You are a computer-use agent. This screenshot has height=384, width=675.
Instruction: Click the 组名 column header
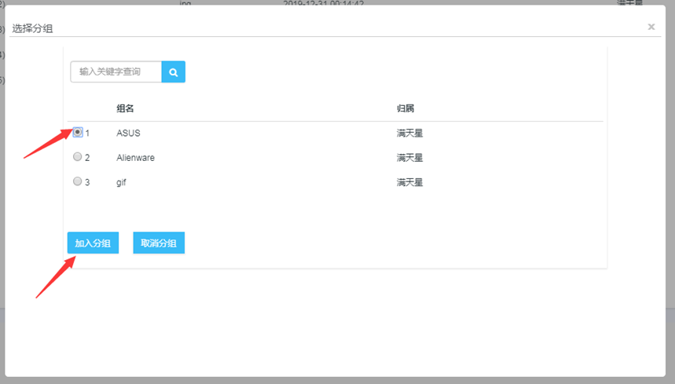pos(125,108)
